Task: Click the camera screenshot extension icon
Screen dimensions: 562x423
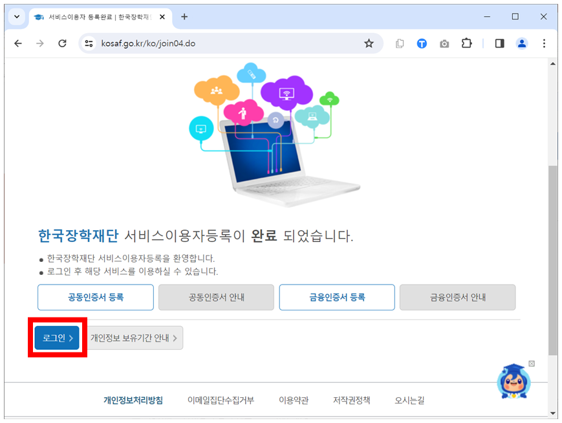Action: coord(444,44)
